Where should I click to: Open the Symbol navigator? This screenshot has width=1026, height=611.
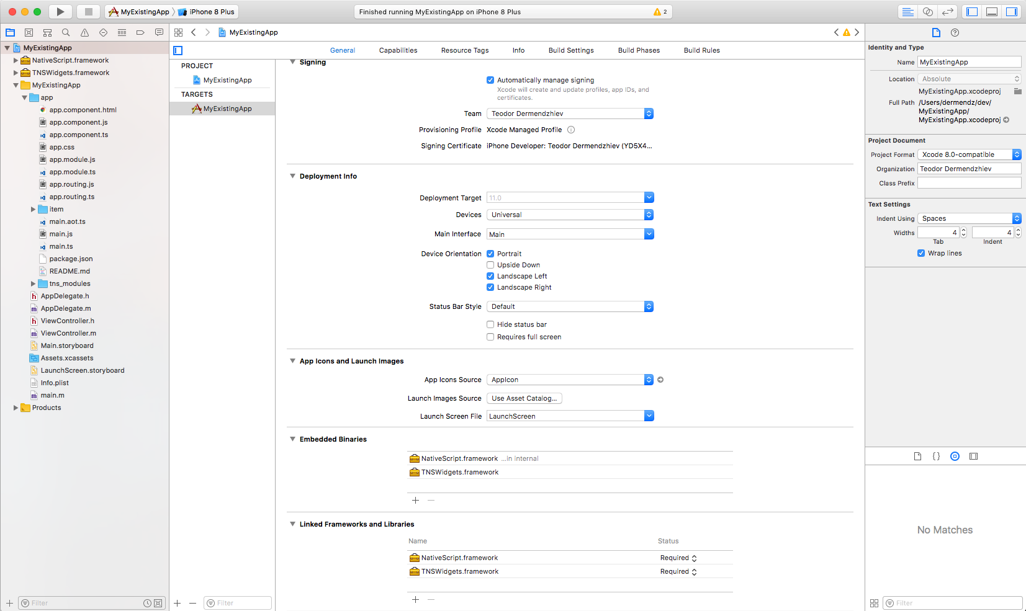click(47, 32)
